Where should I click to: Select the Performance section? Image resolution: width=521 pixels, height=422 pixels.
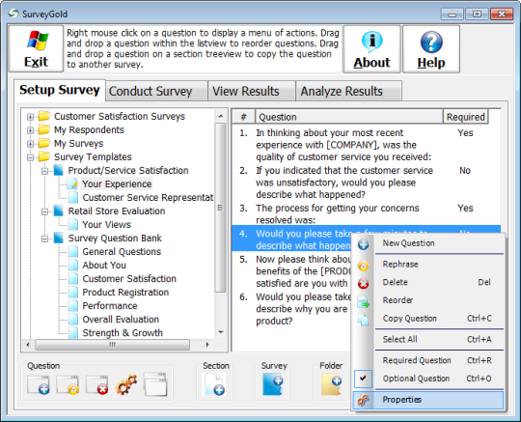[110, 306]
